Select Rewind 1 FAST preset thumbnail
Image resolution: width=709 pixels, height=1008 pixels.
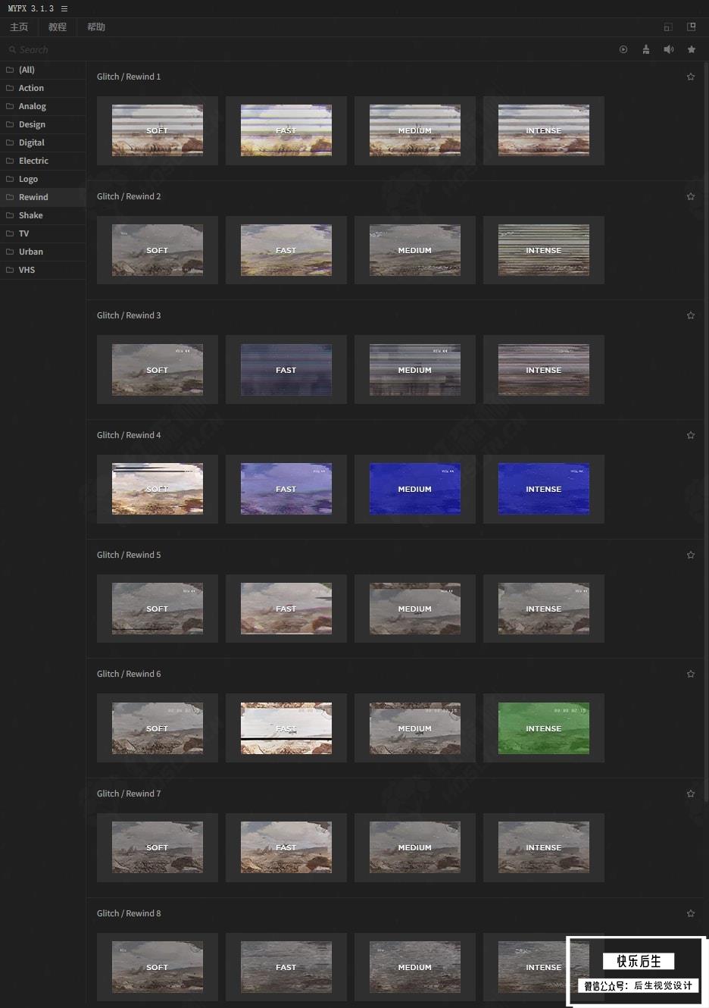286,130
